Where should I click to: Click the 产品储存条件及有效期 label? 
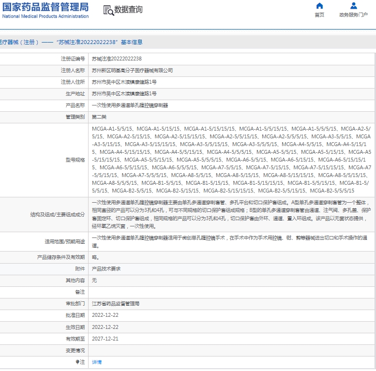[x=61, y=257]
